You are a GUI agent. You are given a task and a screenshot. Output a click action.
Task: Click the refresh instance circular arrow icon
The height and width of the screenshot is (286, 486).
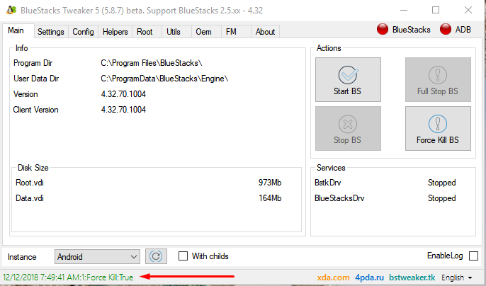coord(156,256)
